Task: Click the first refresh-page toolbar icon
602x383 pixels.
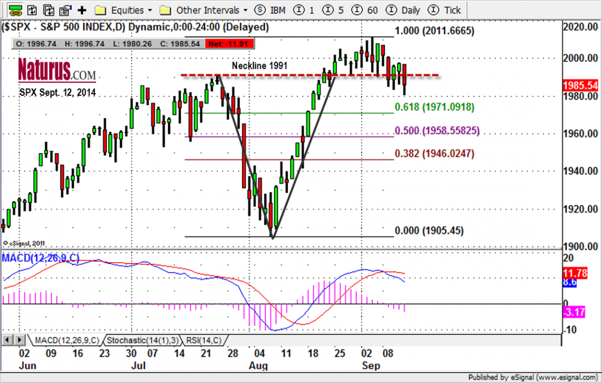Action: click(33, 10)
